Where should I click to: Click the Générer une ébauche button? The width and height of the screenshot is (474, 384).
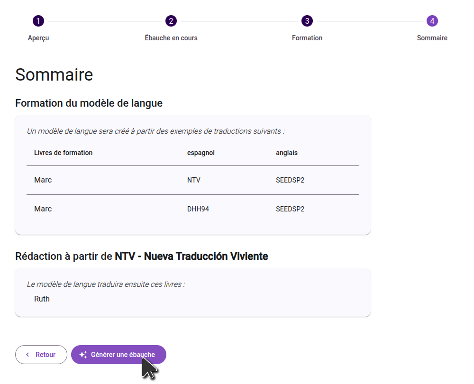coord(118,355)
